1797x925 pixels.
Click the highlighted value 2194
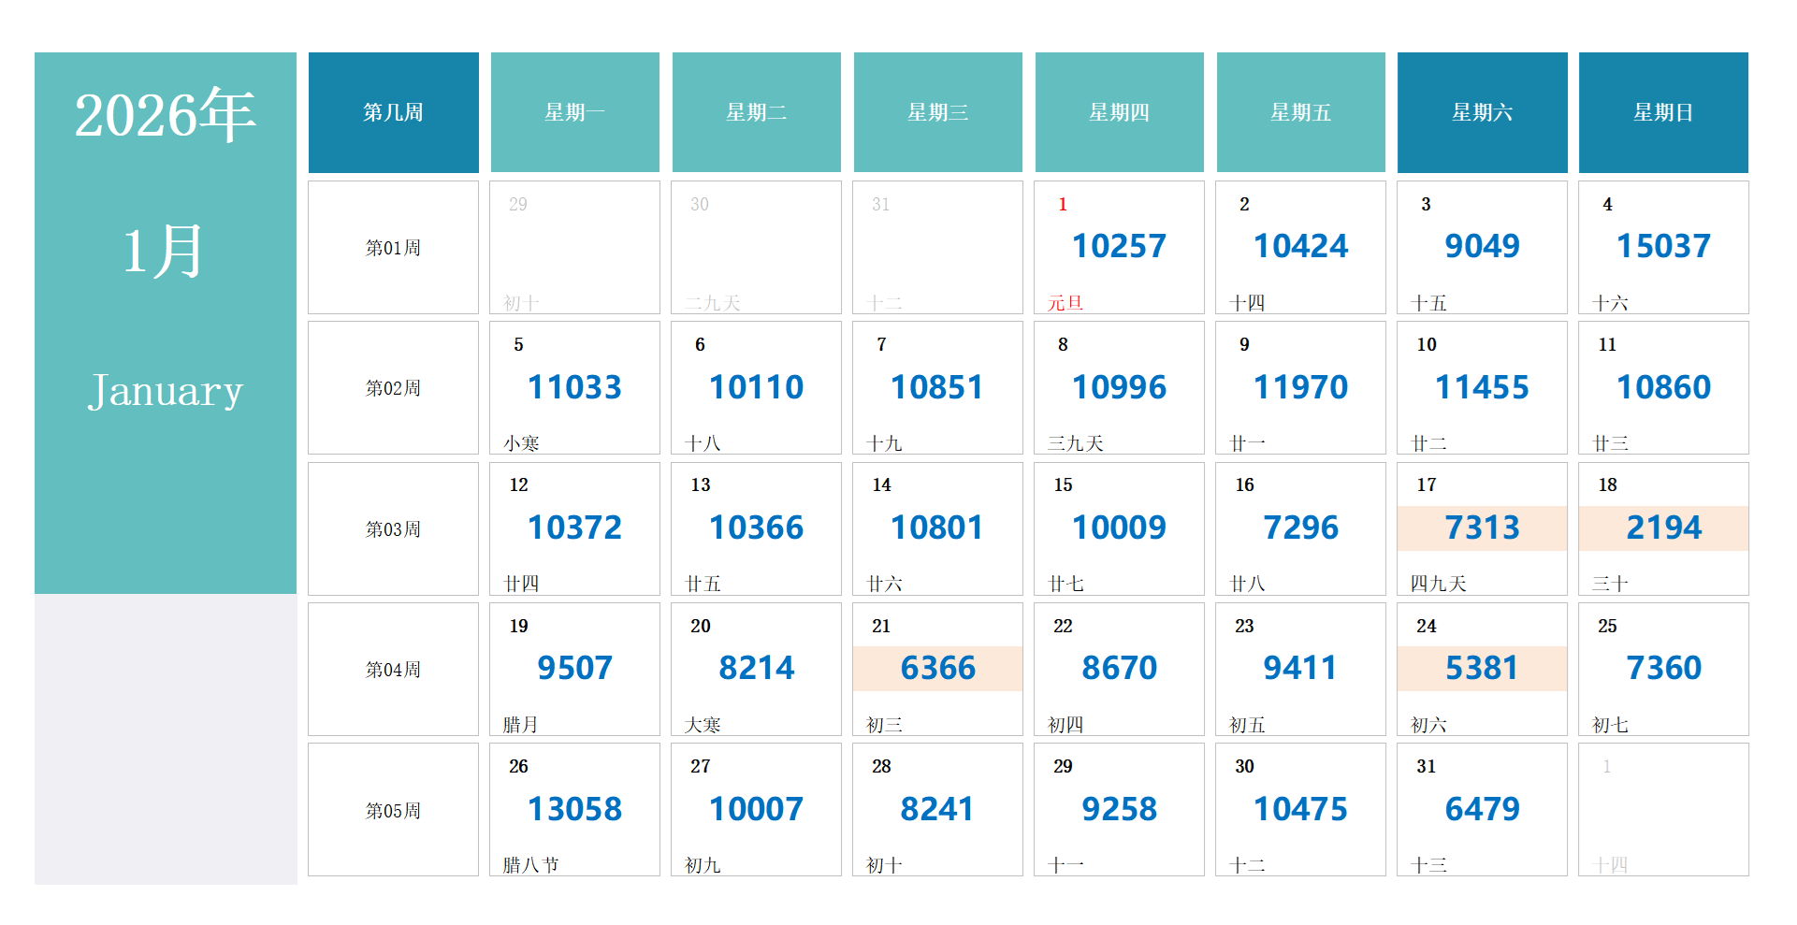(1663, 528)
